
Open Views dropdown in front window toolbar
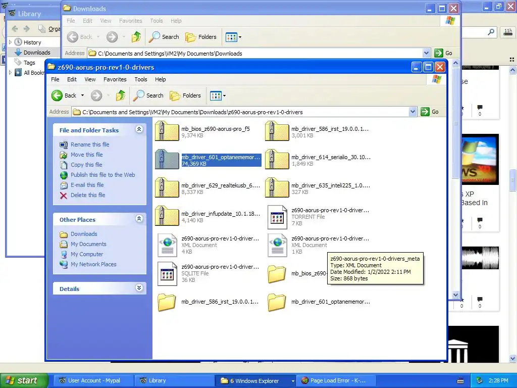(218, 95)
